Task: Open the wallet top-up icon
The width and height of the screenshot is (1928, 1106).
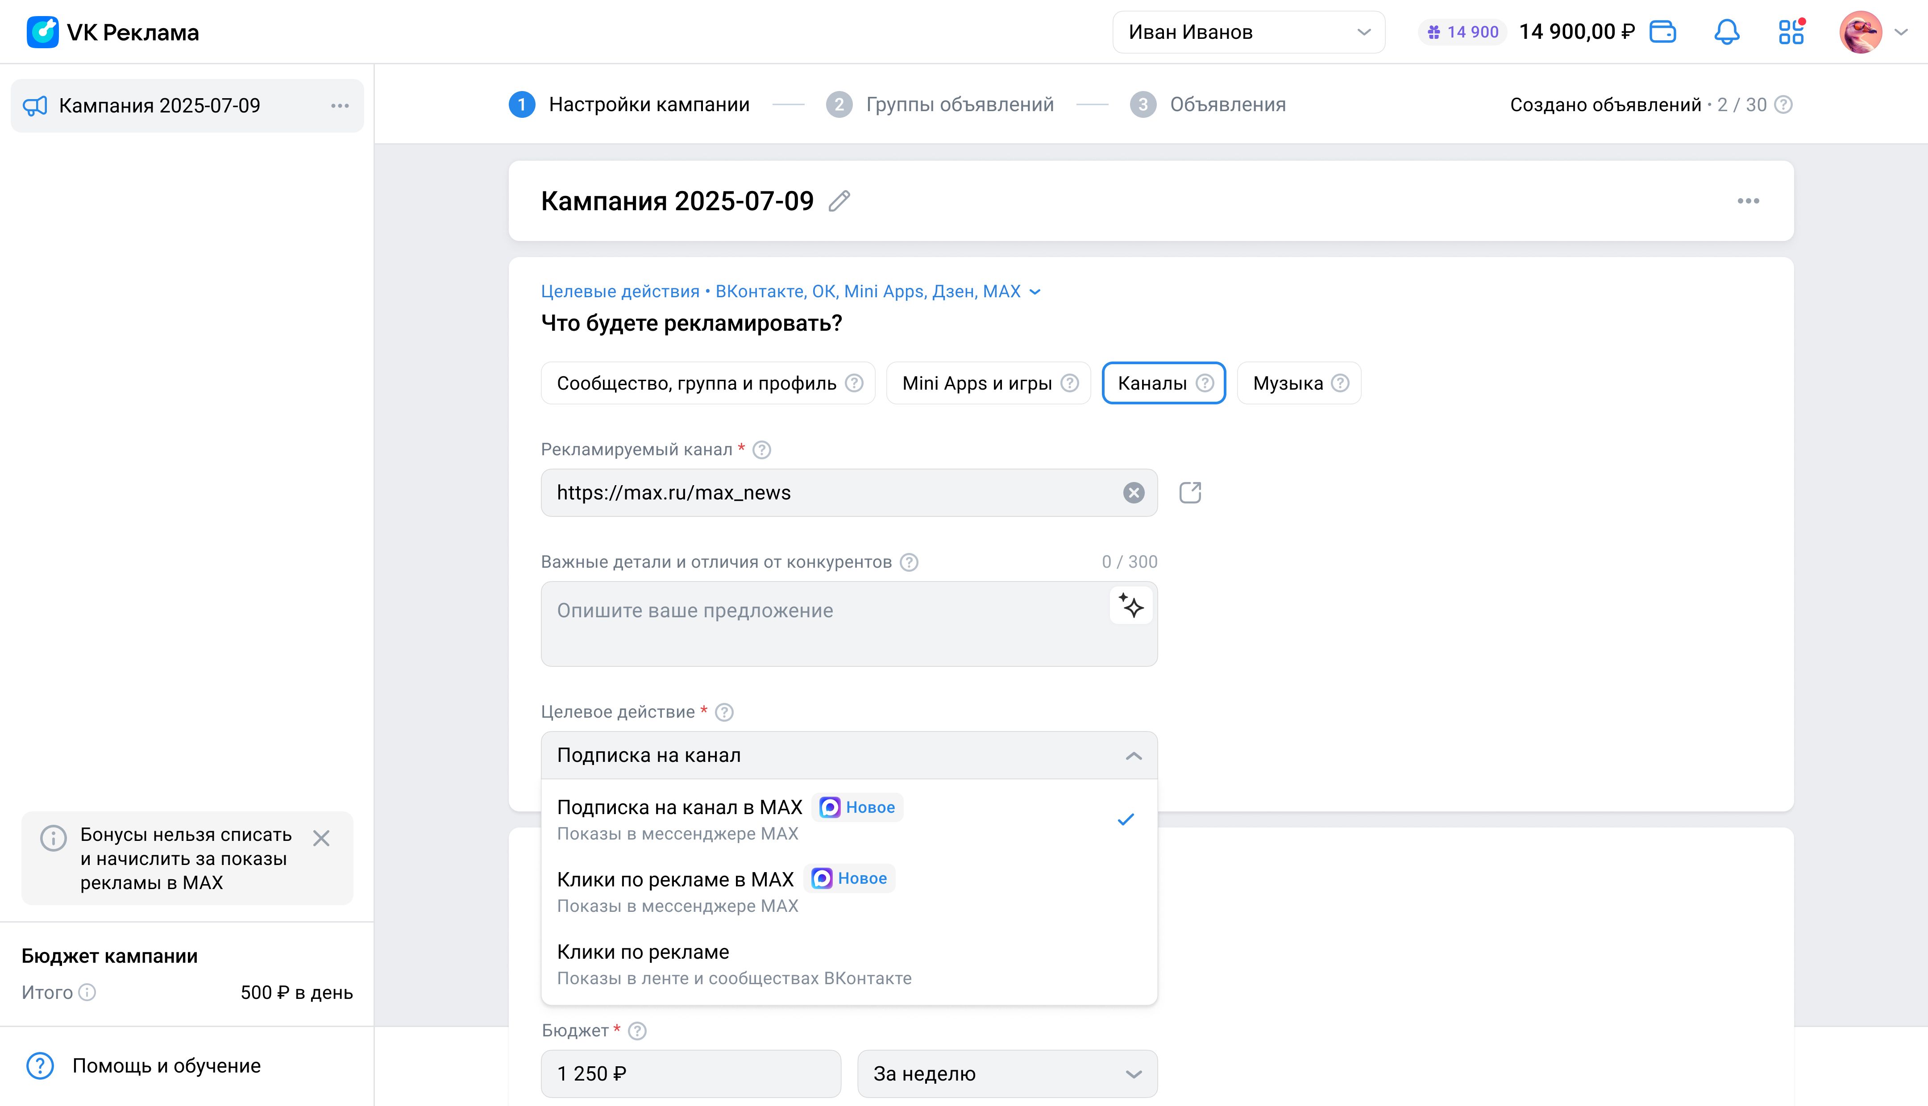Action: (1662, 32)
